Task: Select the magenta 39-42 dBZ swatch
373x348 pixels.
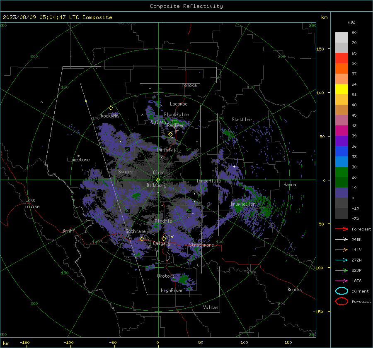Action: (342, 130)
